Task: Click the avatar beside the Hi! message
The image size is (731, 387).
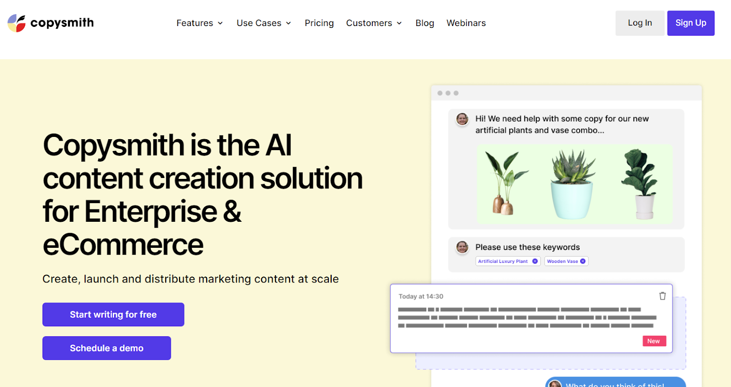Action: coord(462,119)
